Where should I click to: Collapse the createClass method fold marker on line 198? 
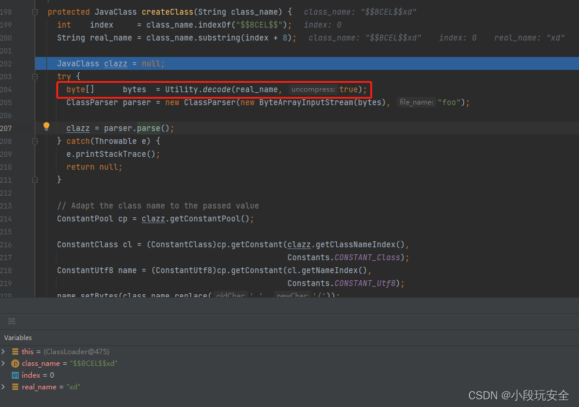pyautogui.click(x=35, y=12)
